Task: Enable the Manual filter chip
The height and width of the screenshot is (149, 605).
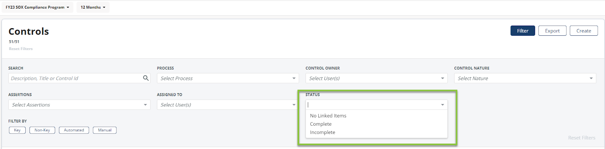Action: click(x=105, y=130)
